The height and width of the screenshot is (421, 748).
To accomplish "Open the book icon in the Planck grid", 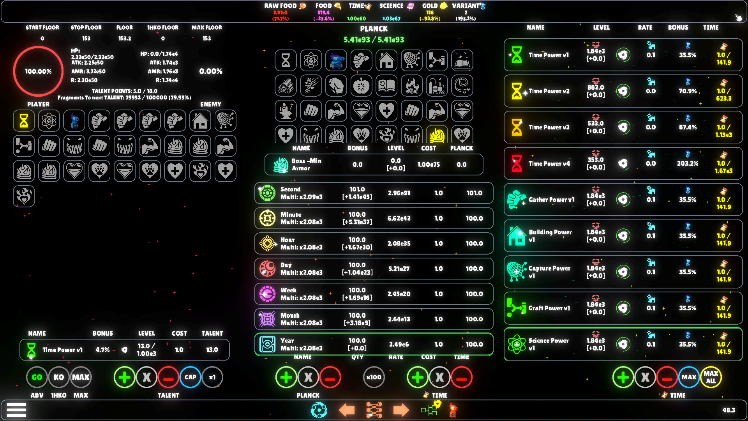I will coord(462,60).
